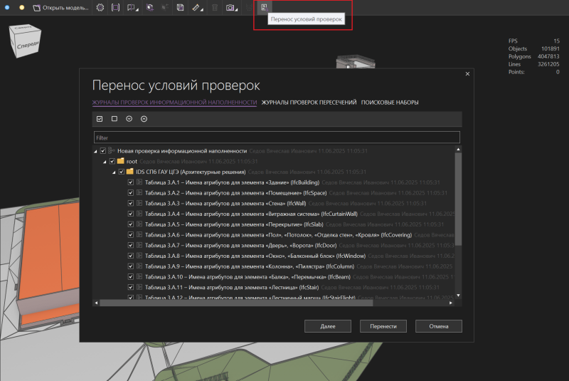The image size is (569, 381).
Task: Click the expand-all circled down-arrow icon
Action: tap(129, 119)
